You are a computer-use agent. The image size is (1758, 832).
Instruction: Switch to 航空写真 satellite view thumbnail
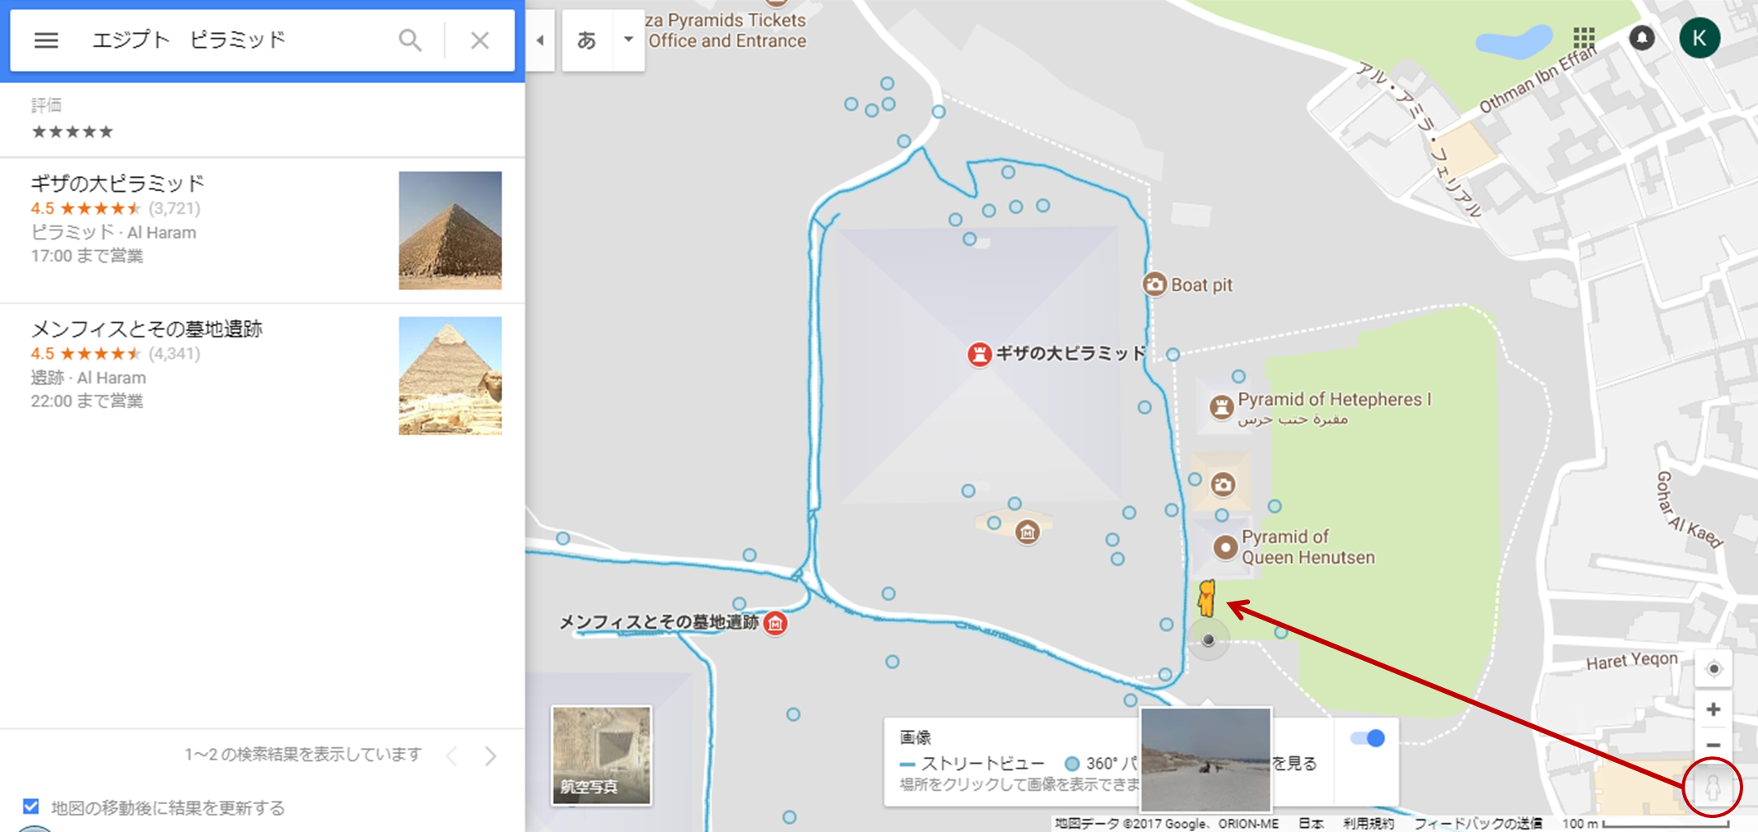coord(601,755)
